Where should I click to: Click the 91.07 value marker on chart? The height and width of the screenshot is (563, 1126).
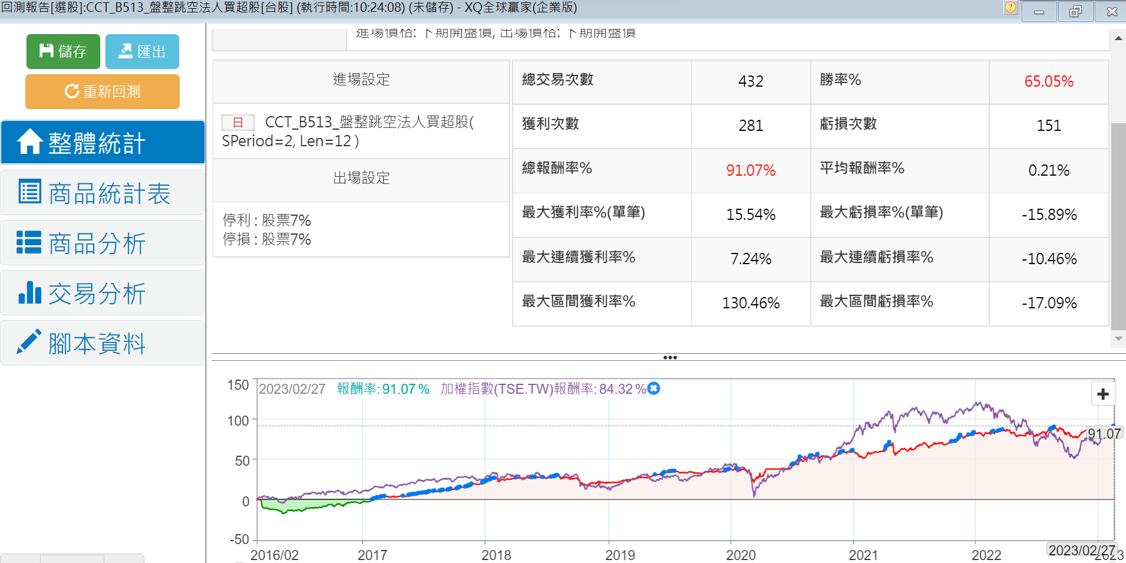pos(1104,434)
